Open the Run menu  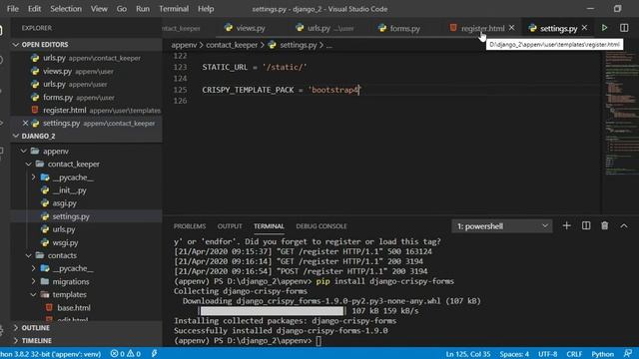click(143, 9)
